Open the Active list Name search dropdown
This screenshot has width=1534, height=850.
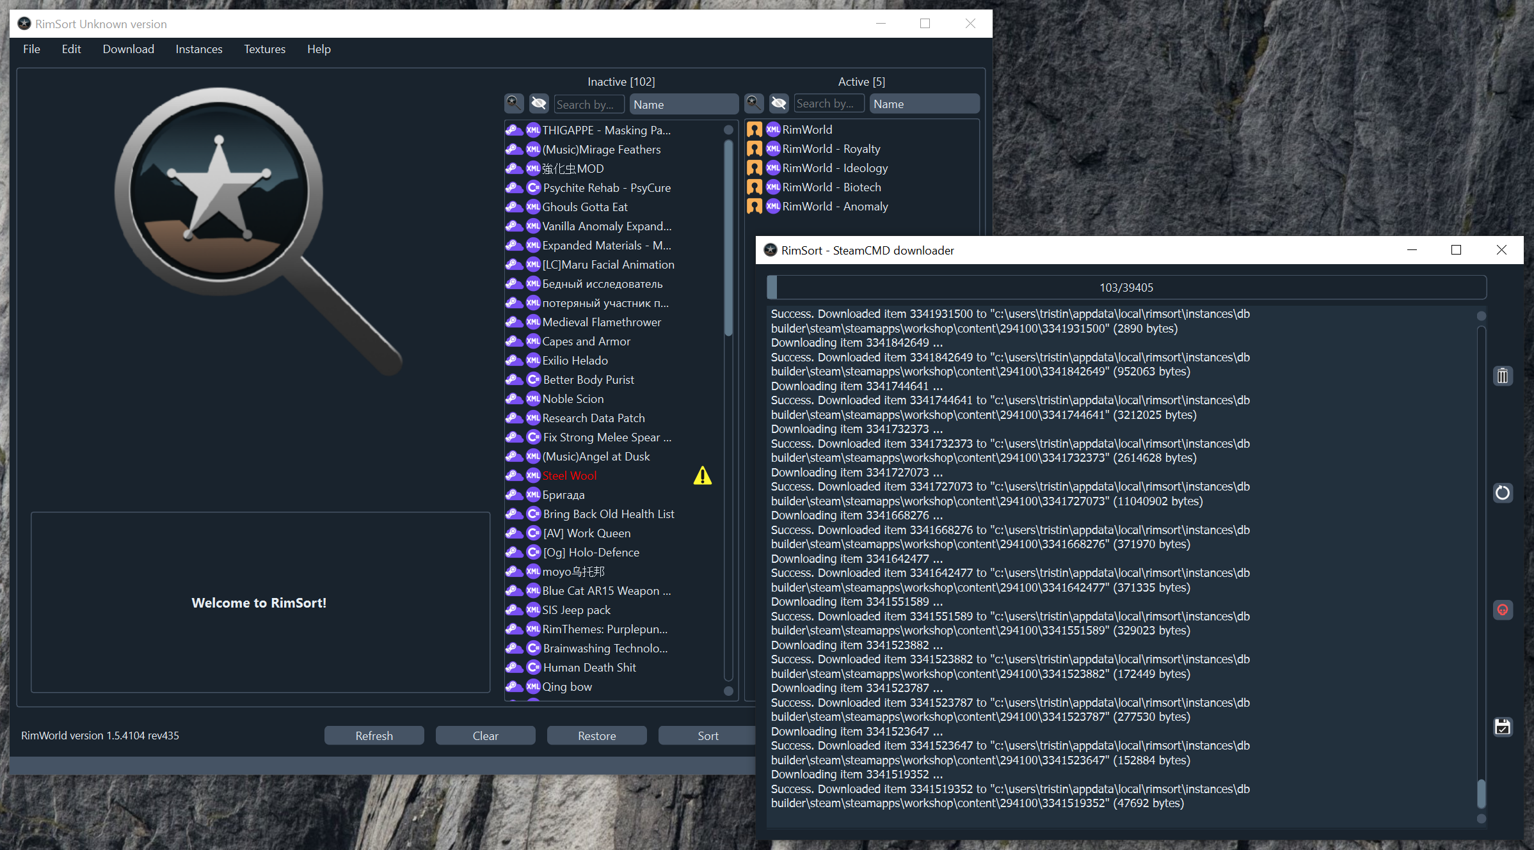(923, 104)
